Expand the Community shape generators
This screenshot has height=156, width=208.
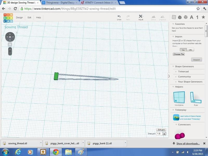[176, 77]
